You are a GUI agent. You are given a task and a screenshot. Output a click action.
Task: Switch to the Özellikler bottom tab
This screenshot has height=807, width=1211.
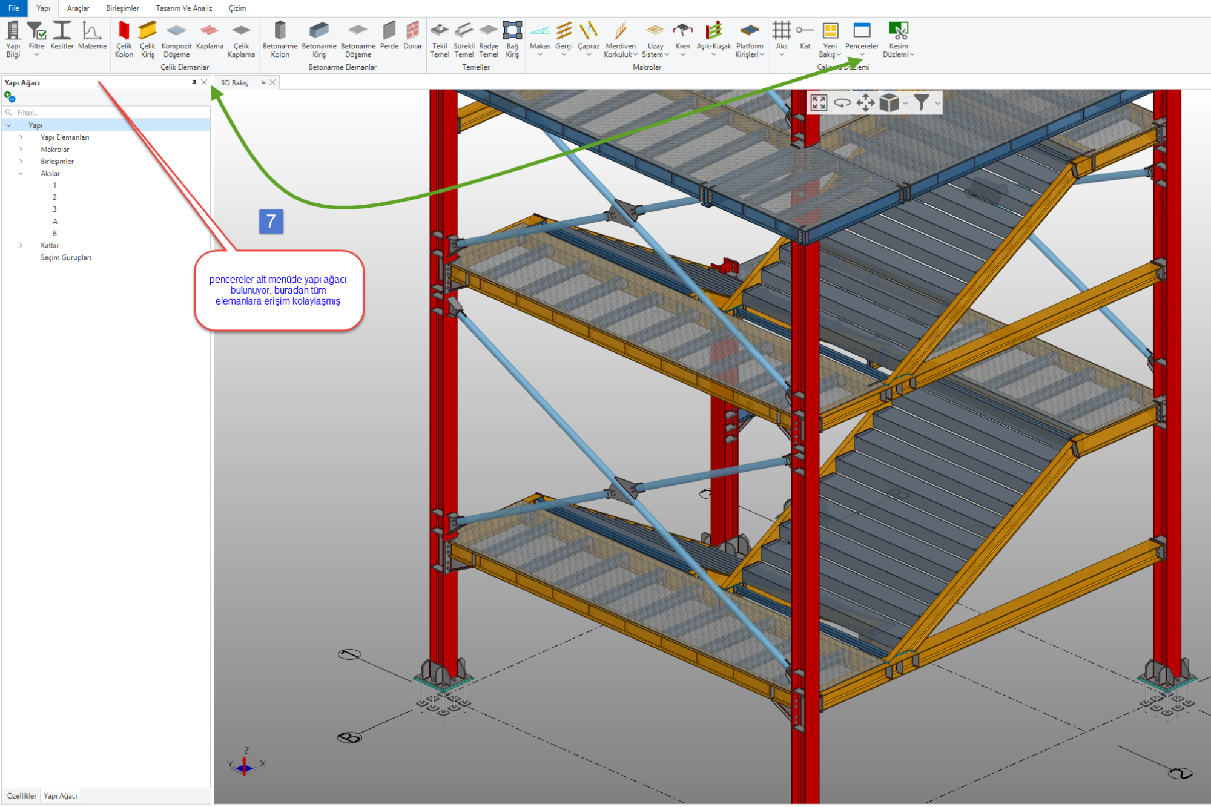pos(22,795)
